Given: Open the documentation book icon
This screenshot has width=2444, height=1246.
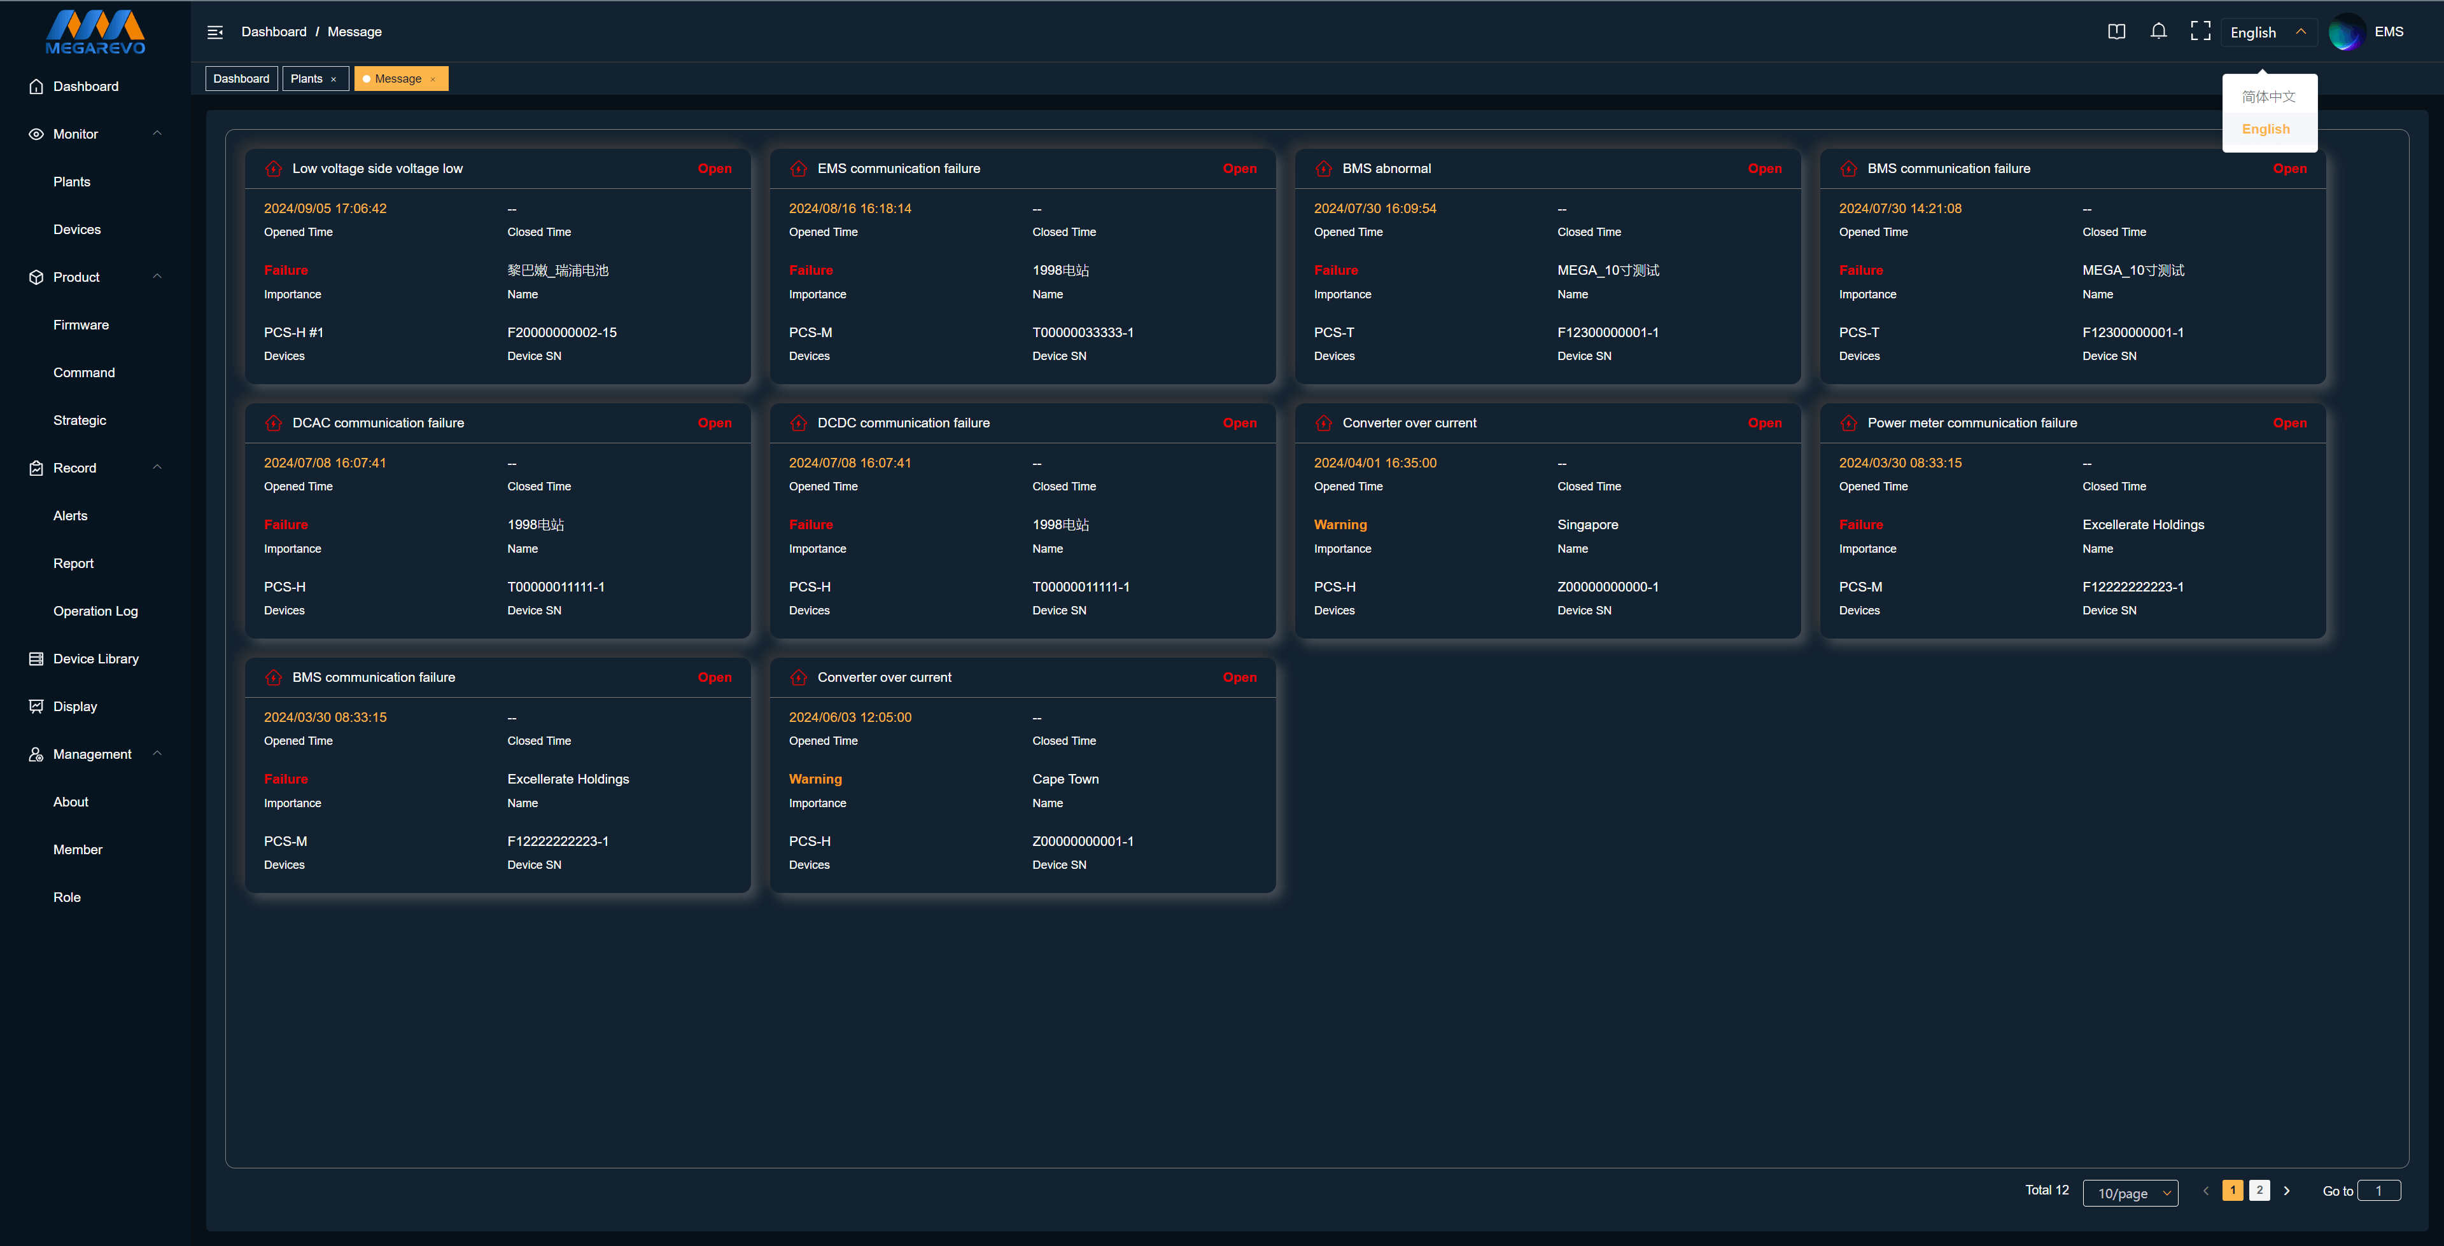Looking at the screenshot, I should (2117, 31).
